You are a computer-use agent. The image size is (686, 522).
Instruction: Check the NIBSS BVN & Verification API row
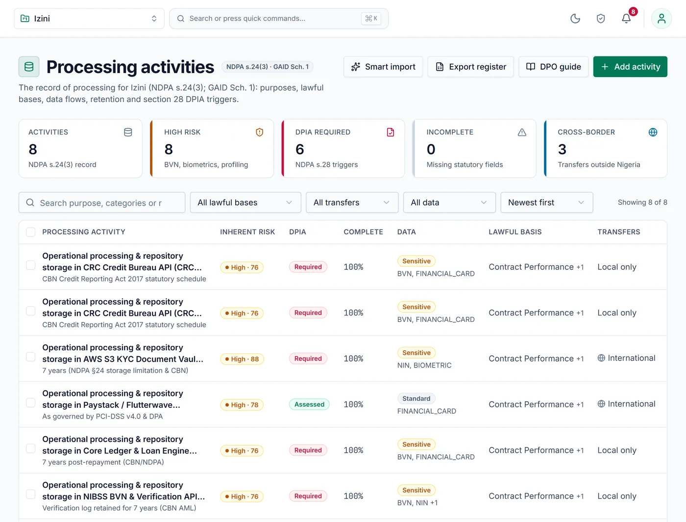click(x=30, y=495)
